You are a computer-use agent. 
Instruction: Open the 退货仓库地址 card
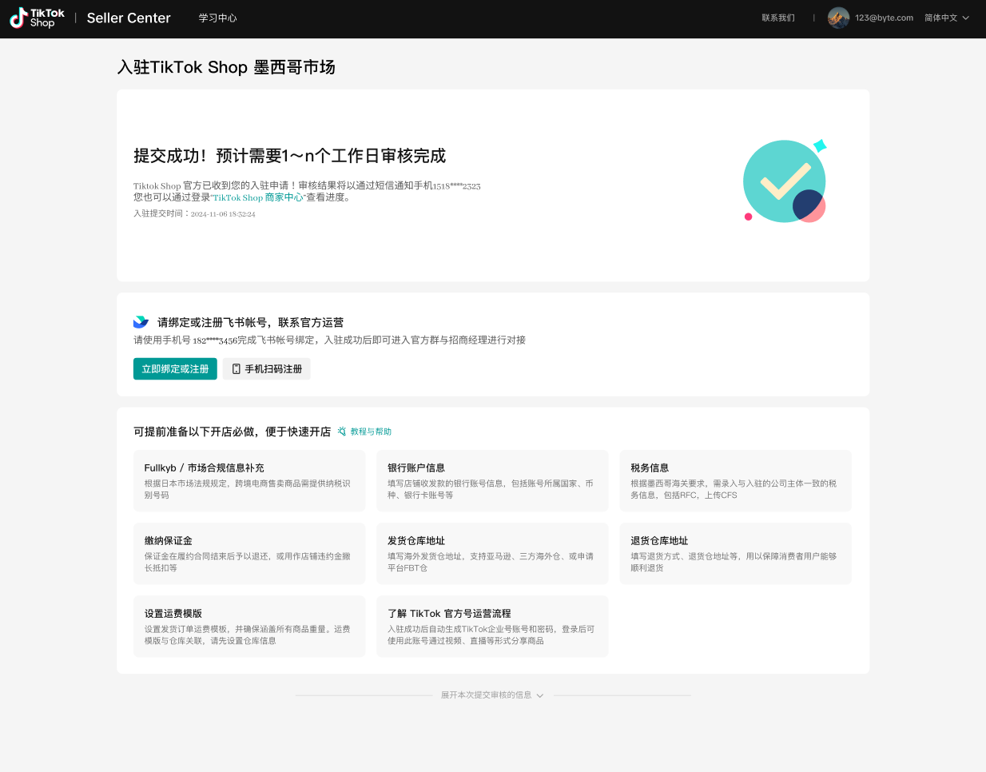click(x=735, y=553)
